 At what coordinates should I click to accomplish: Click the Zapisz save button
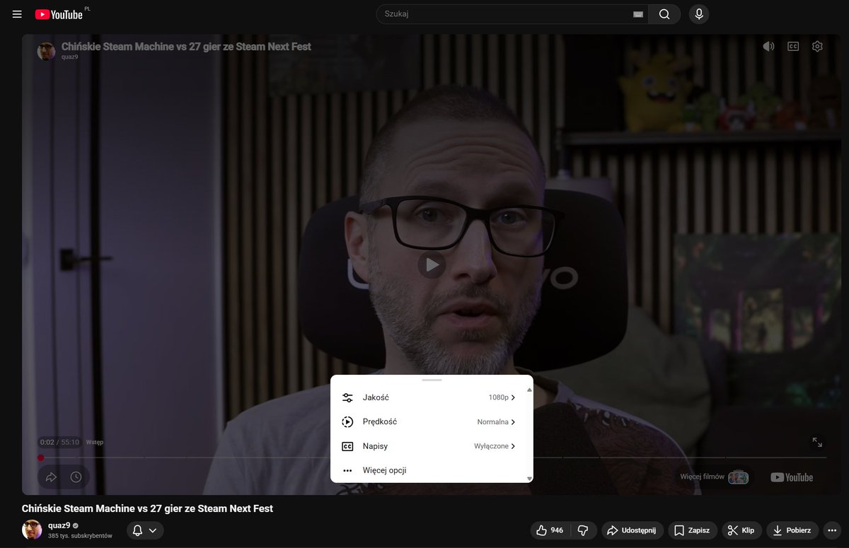pos(692,530)
